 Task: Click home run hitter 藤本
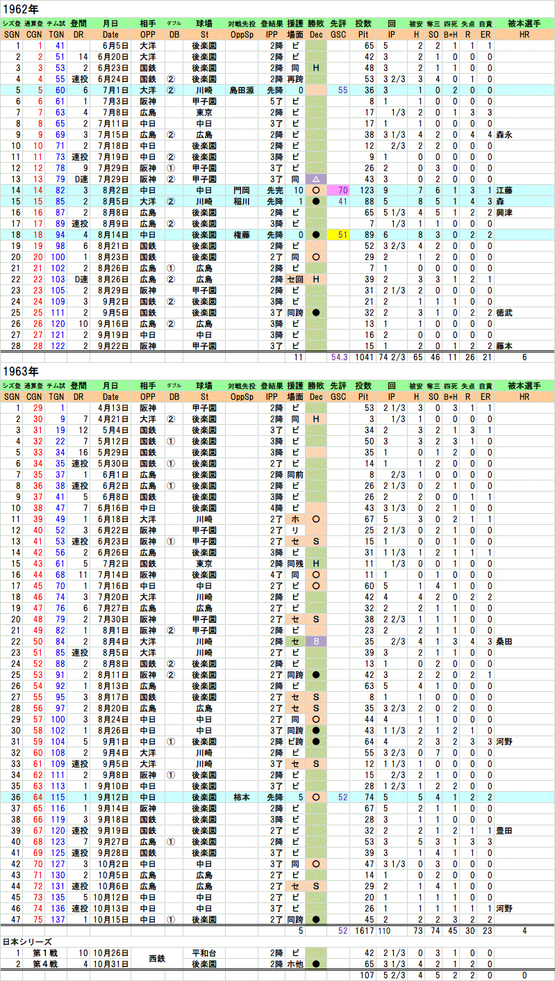505,346
